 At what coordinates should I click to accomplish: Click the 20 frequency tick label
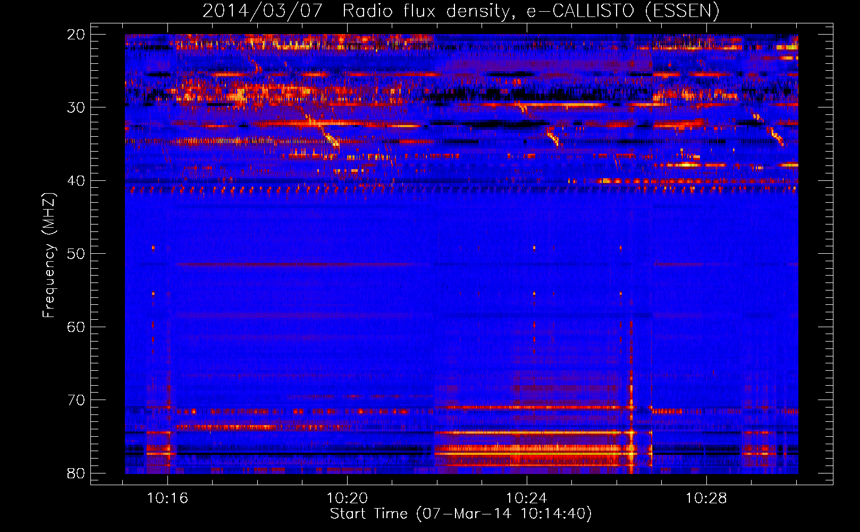click(76, 35)
